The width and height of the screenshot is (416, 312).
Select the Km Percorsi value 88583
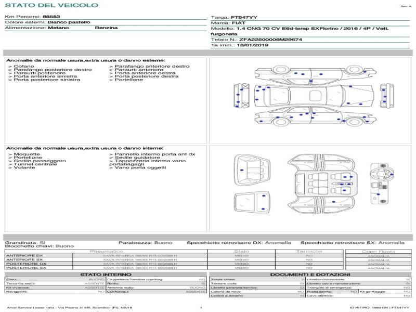tap(51, 17)
